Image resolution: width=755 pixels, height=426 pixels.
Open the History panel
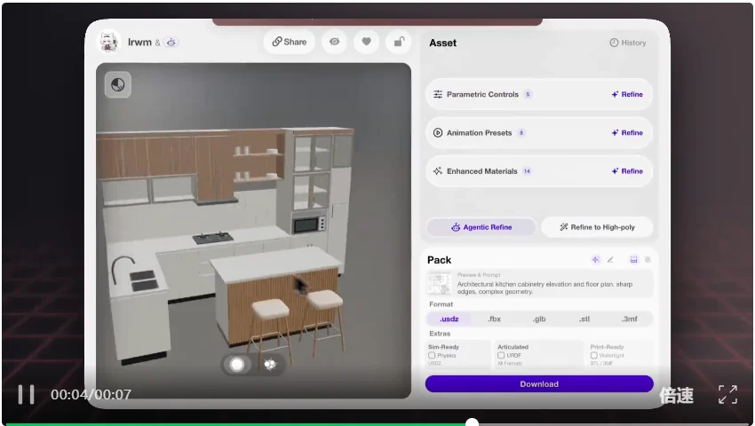[627, 43]
